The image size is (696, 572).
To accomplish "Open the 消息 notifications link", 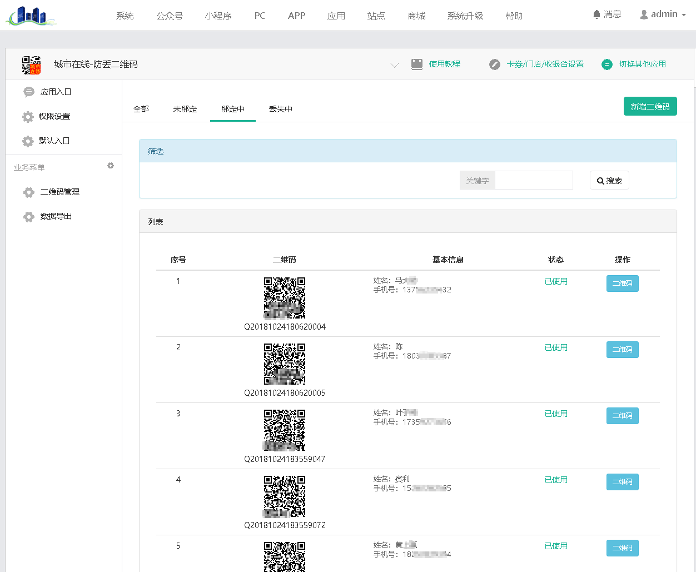I will pos(613,14).
